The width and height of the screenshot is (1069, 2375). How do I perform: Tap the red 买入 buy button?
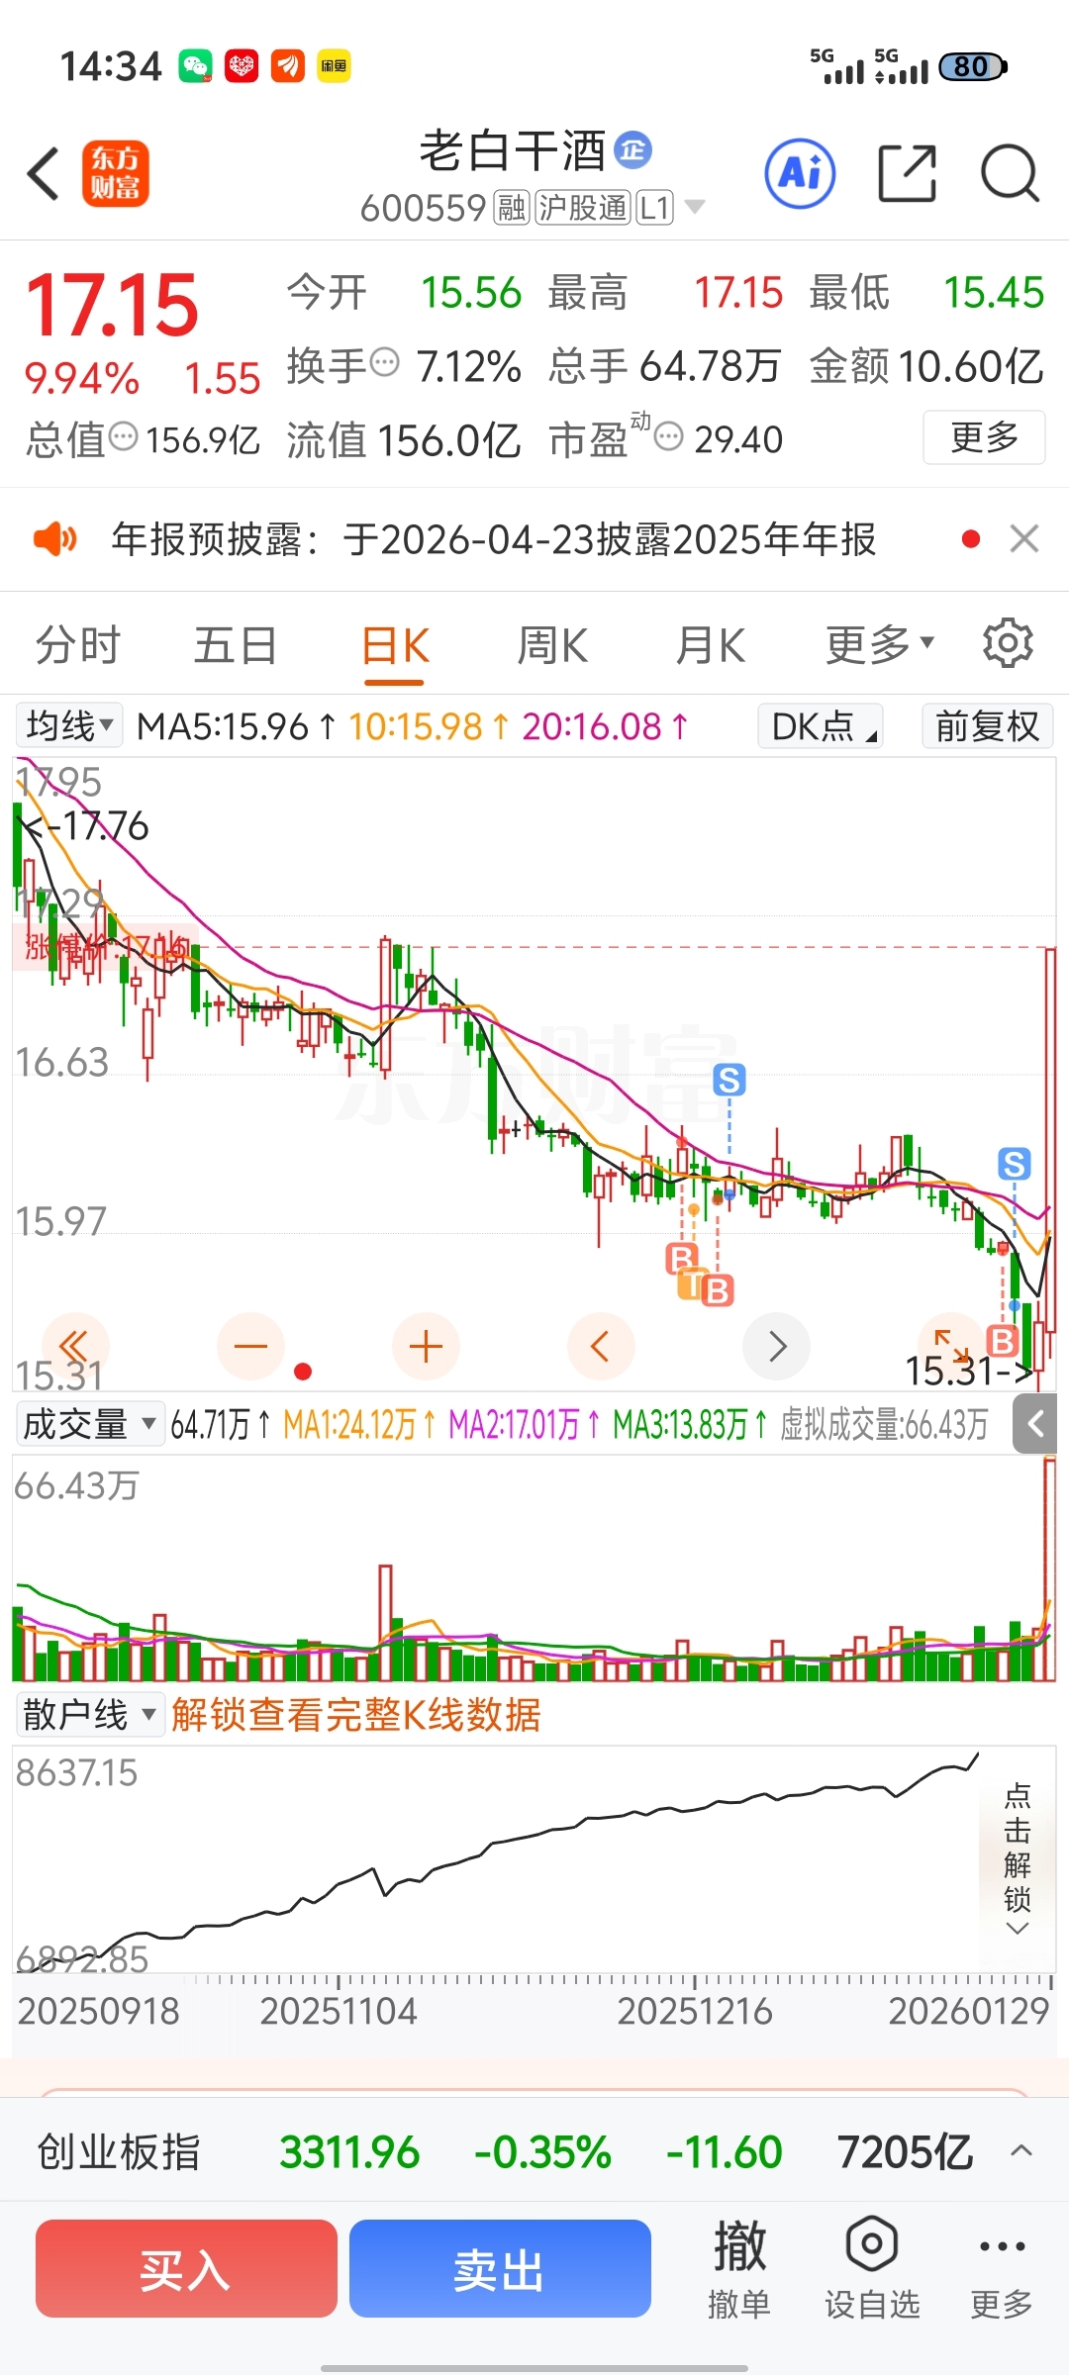pos(186,2268)
